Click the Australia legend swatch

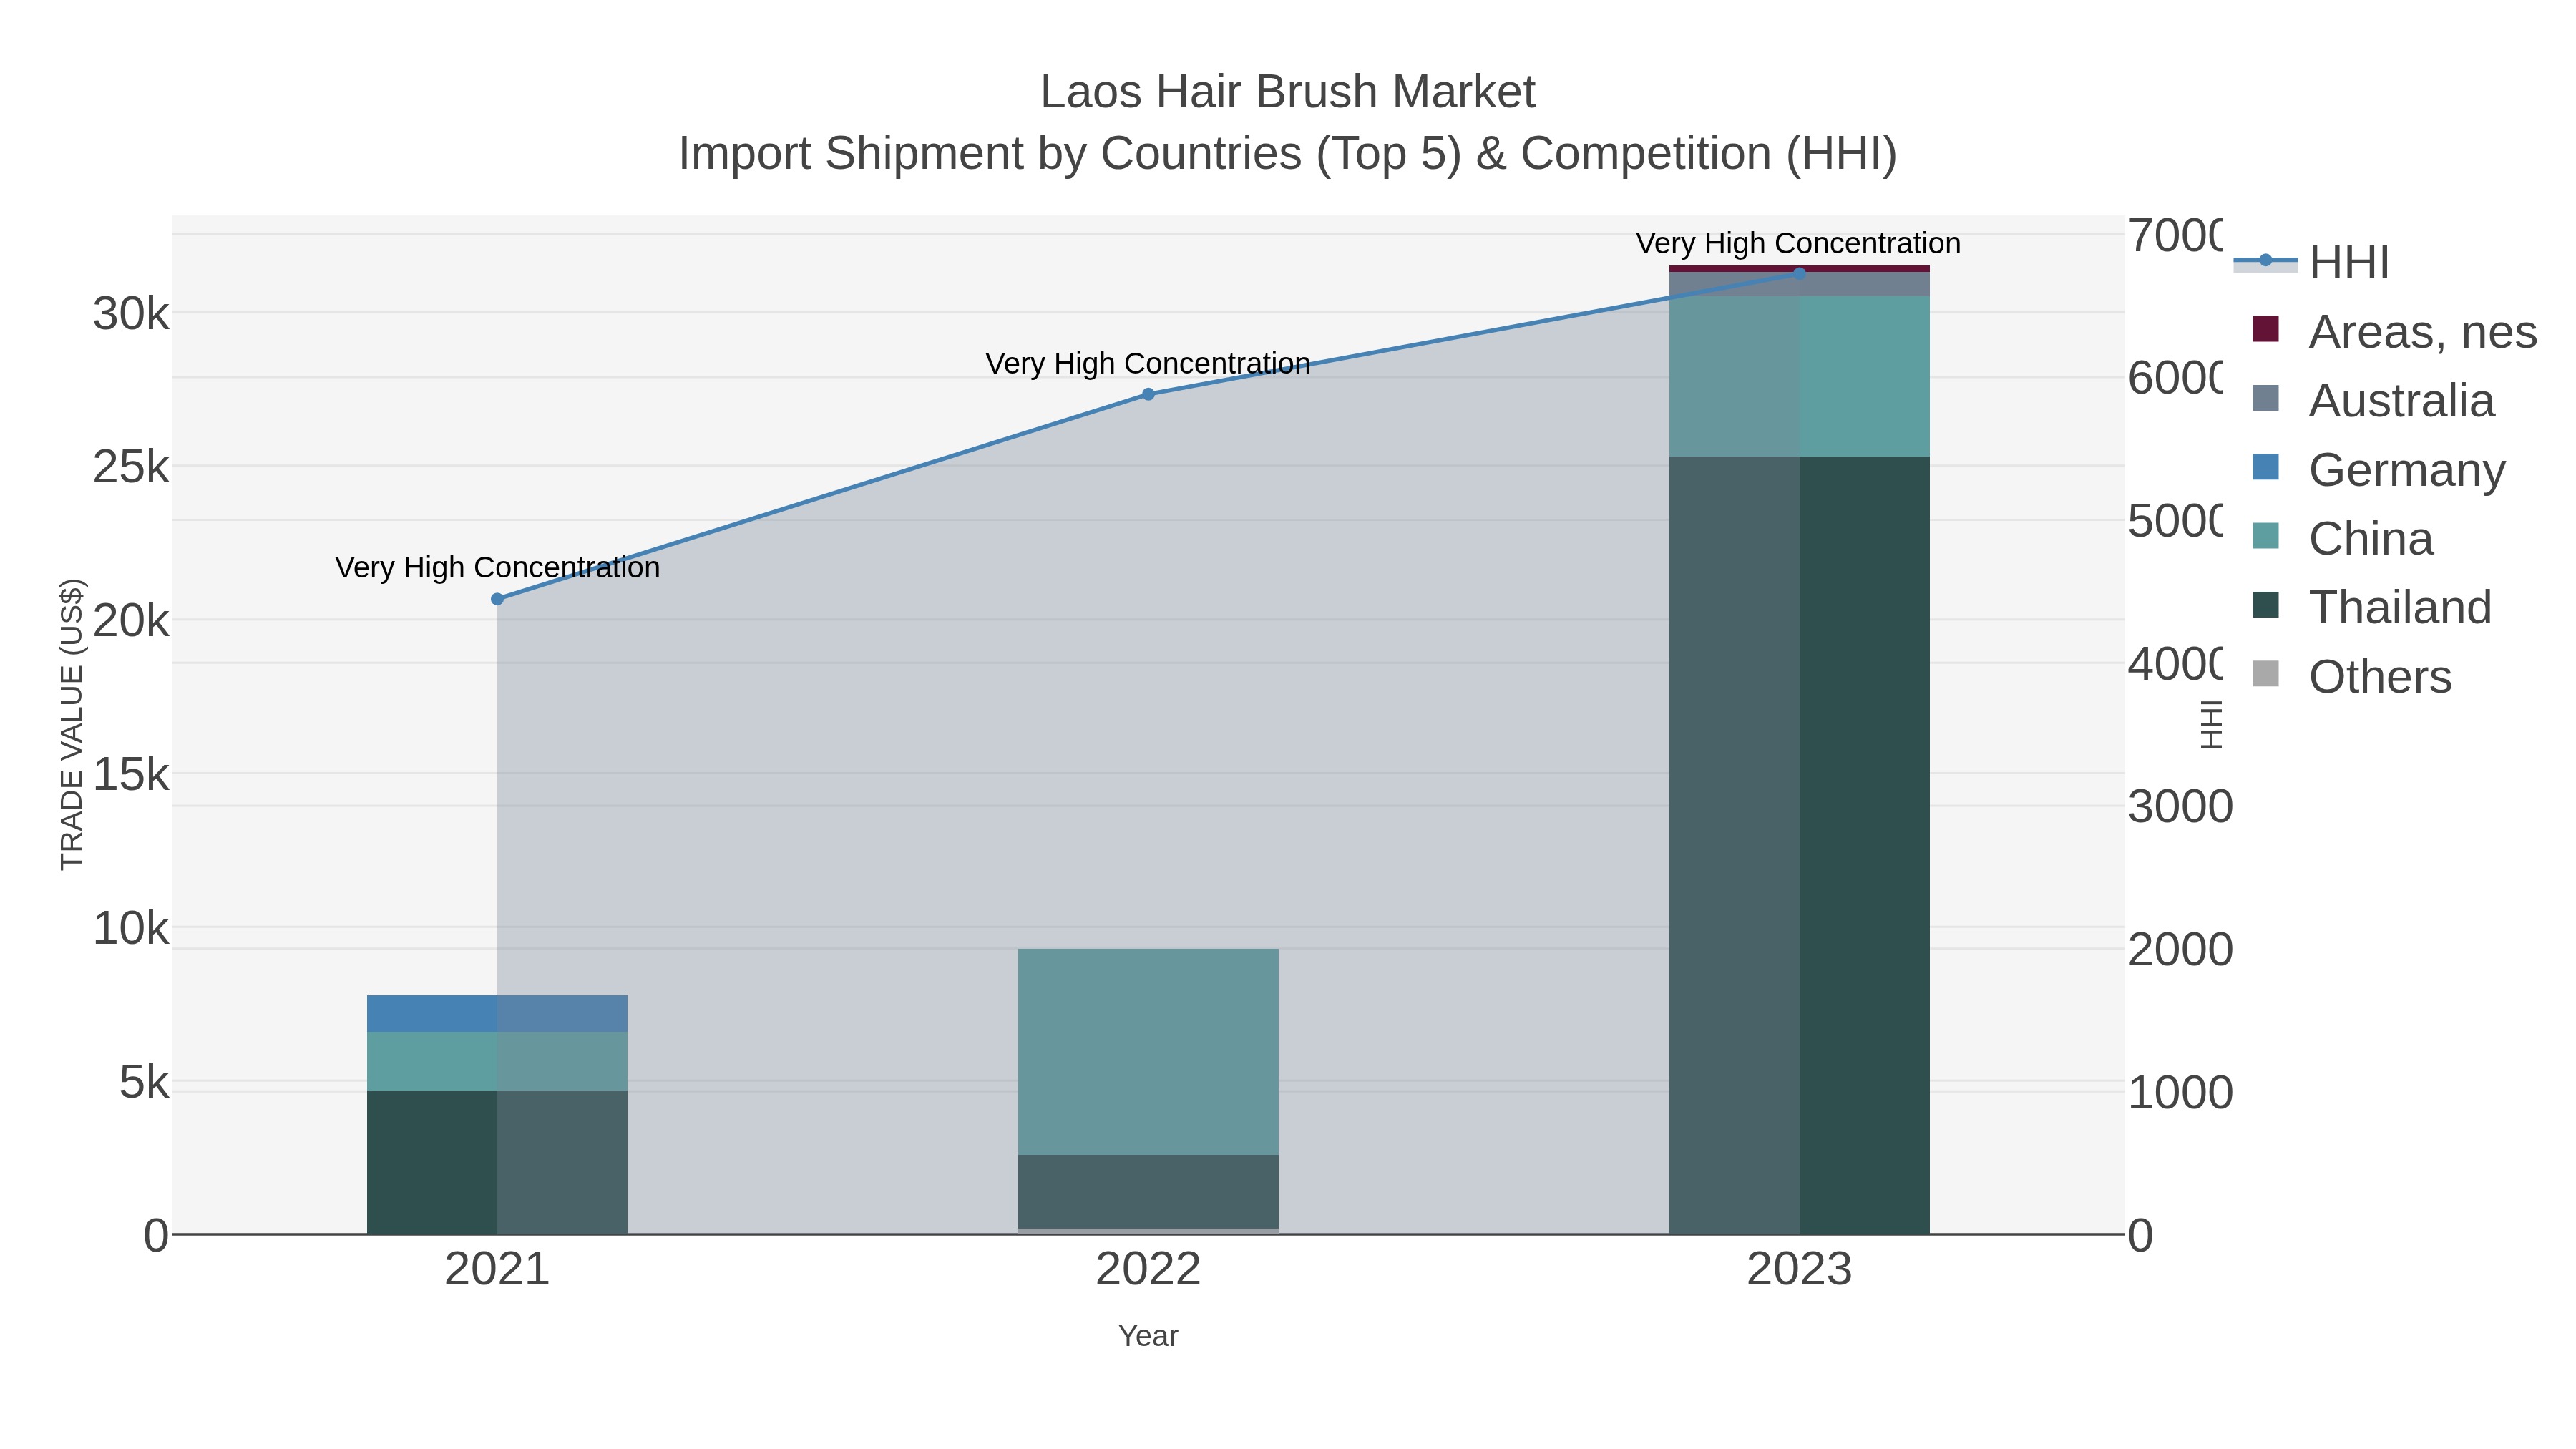point(2265,398)
